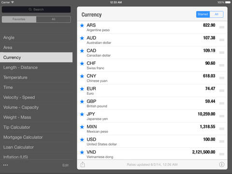This screenshot has width=232, height=174.
Task: Click the reorder handle for CHF row
Action: 222,65
